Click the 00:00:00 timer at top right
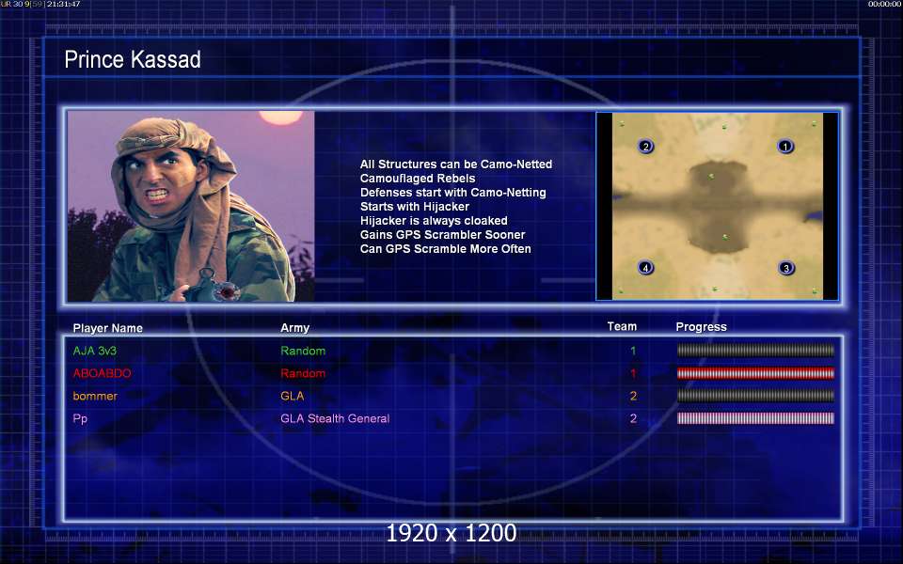The width and height of the screenshot is (903, 564). 884,4
